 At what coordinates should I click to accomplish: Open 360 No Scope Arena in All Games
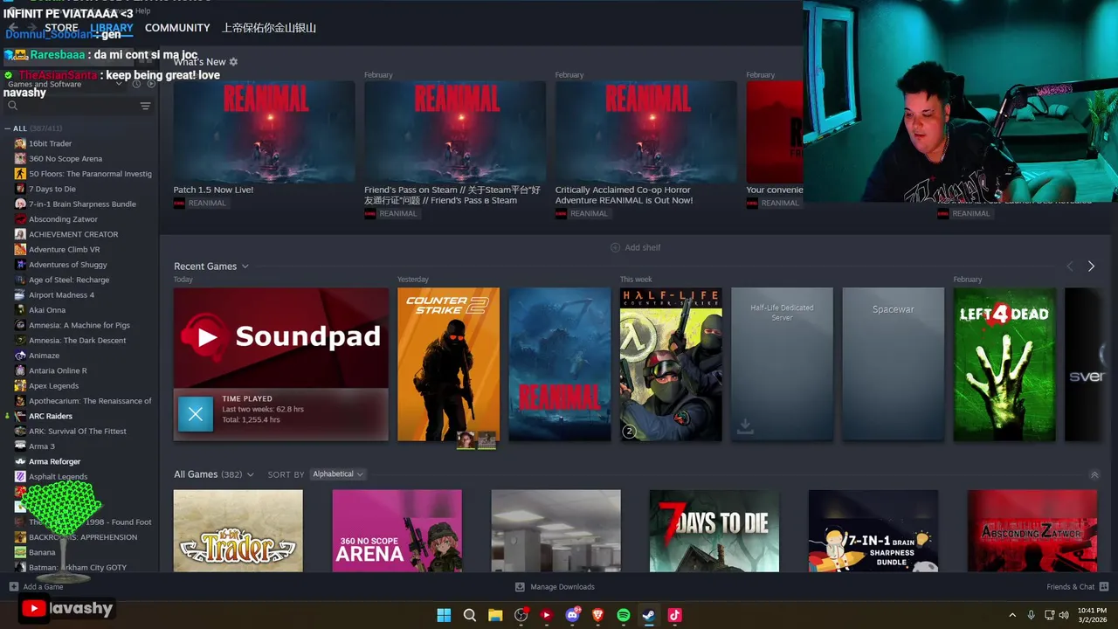click(397, 531)
